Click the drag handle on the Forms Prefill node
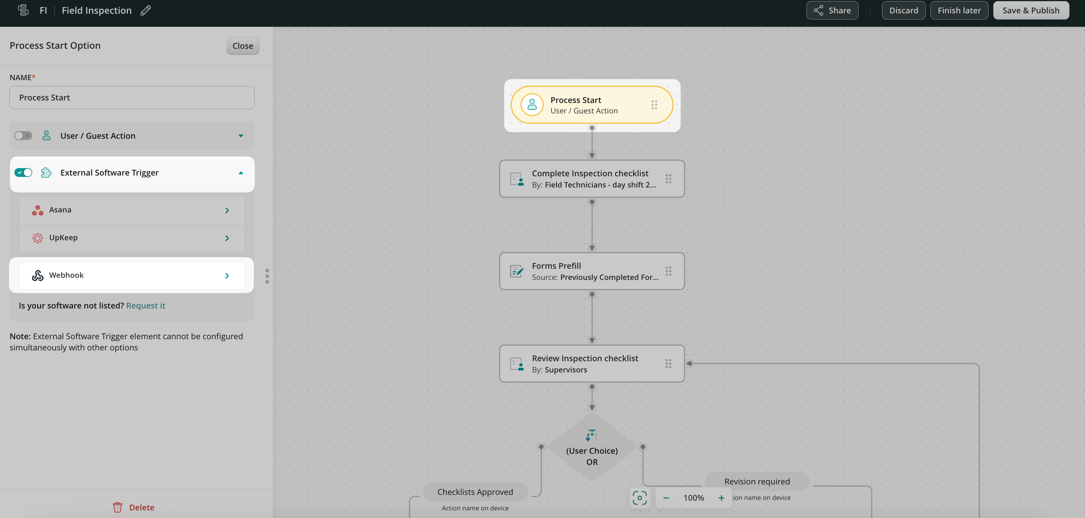 coord(669,271)
